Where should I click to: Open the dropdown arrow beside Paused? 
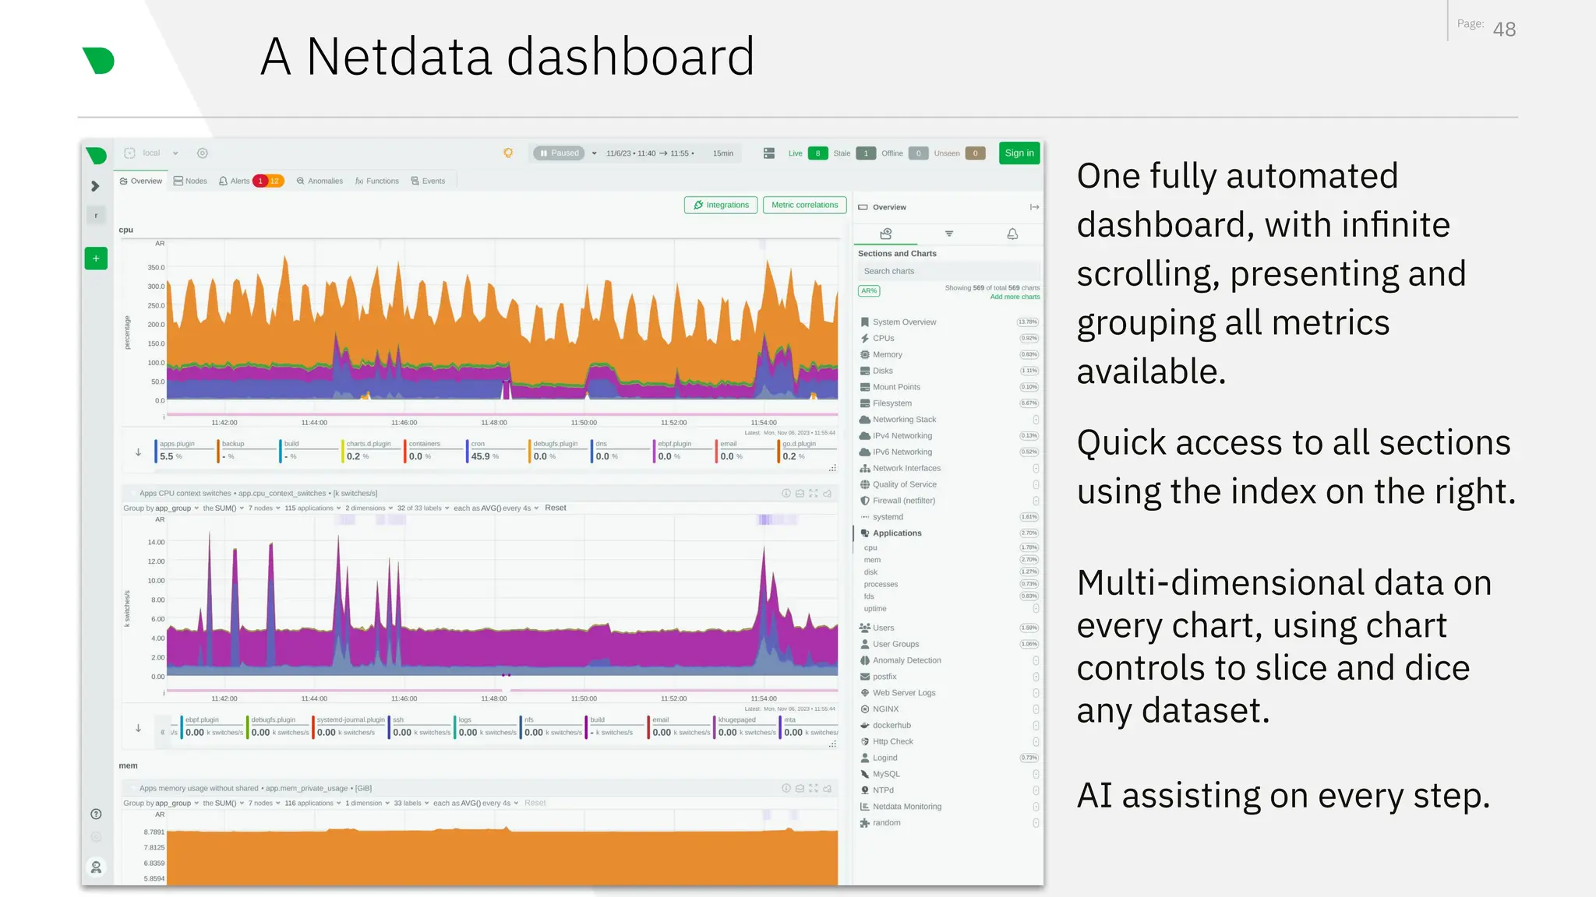[x=594, y=153]
